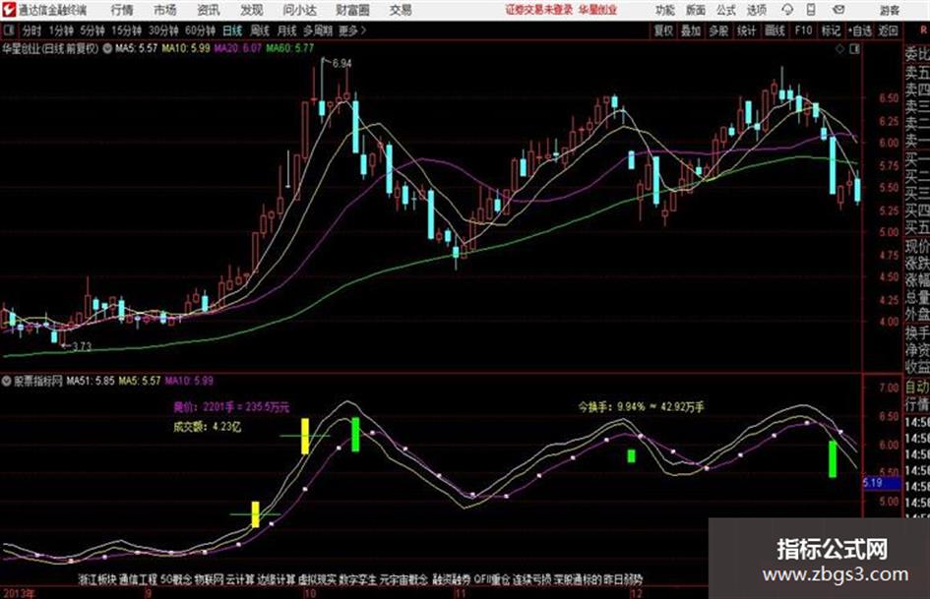Switch to the 5分钟 chart tab
Viewport: 930px width, 599px height.
tap(92, 30)
